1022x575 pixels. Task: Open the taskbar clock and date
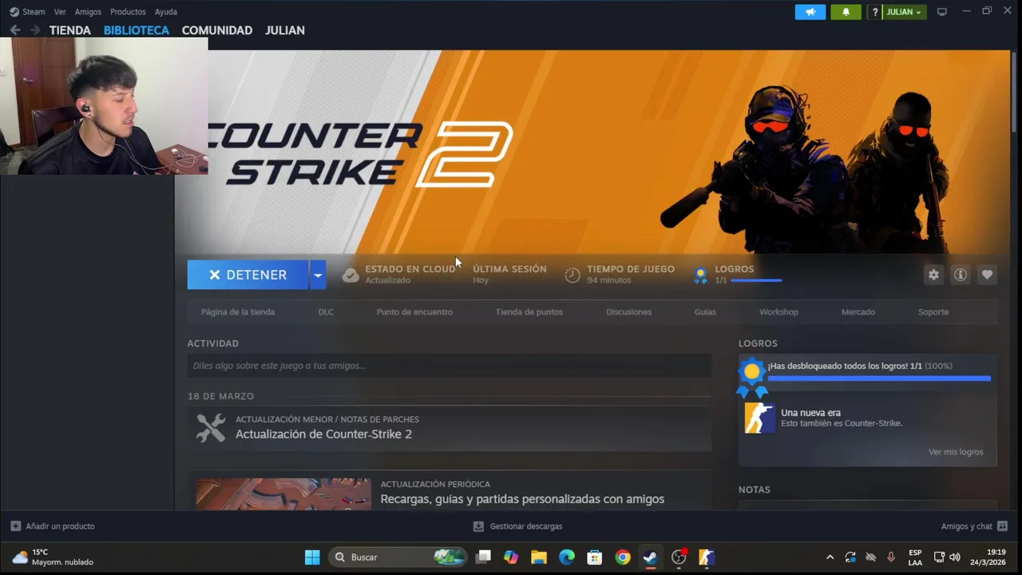tap(988, 557)
